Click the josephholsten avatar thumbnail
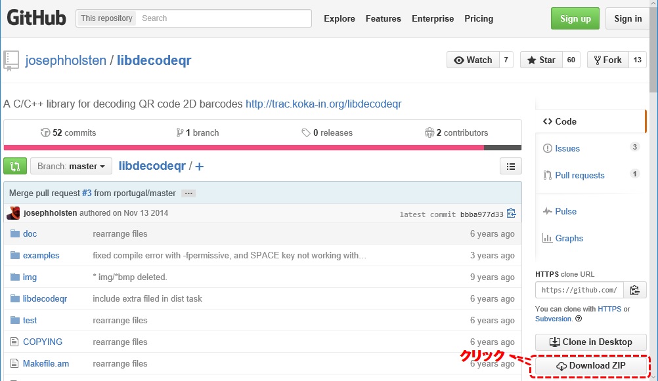The height and width of the screenshot is (381, 658). 13,213
